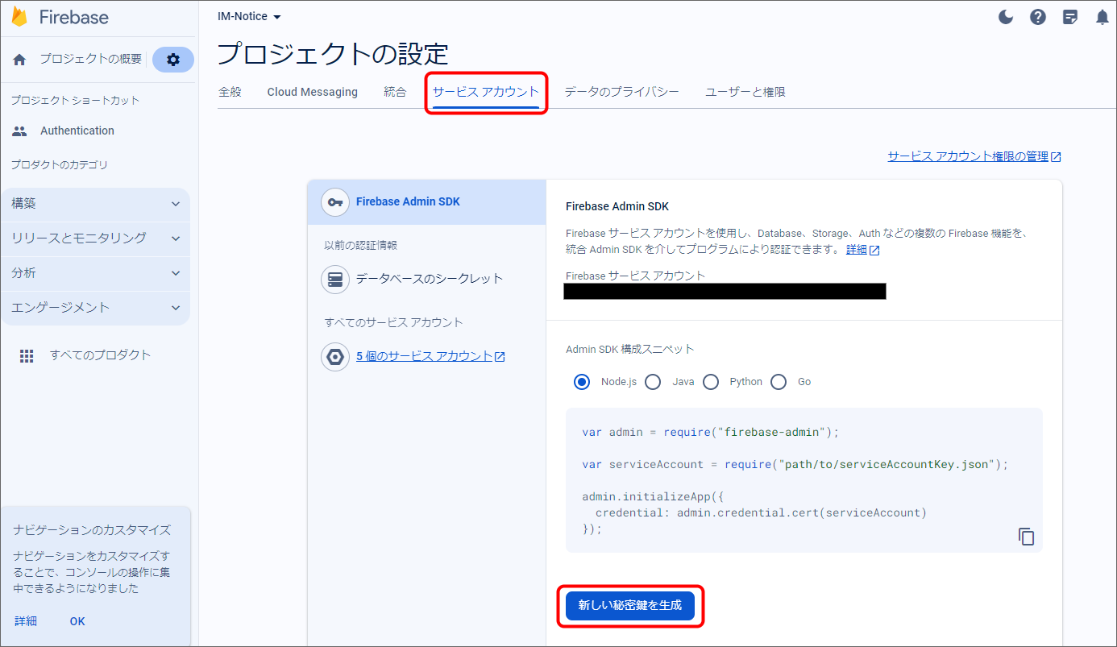The width and height of the screenshot is (1117, 647).
Task: Click 新しい秘密鍵を生成 button
Action: 629,606
